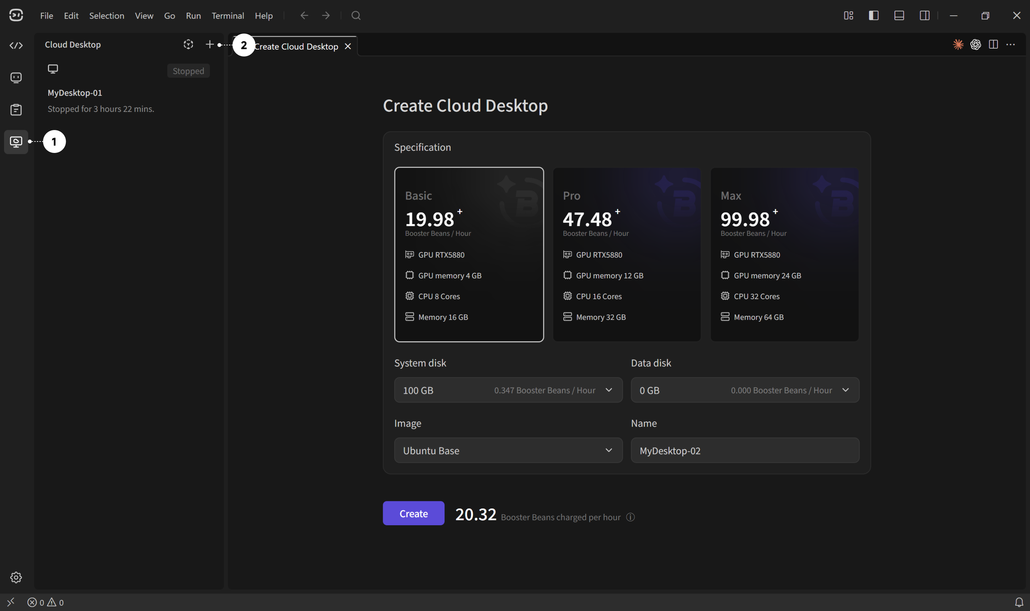Expand the Data disk 0 GB dropdown
The width and height of the screenshot is (1030, 611).
click(745, 390)
